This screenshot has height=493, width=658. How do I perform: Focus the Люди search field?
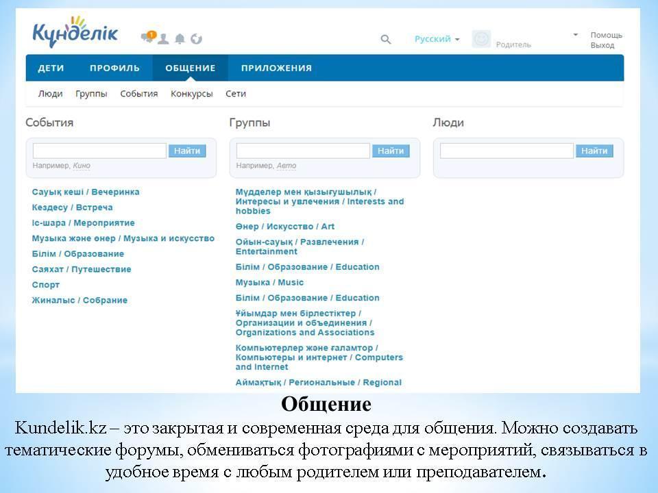(507, 151)
